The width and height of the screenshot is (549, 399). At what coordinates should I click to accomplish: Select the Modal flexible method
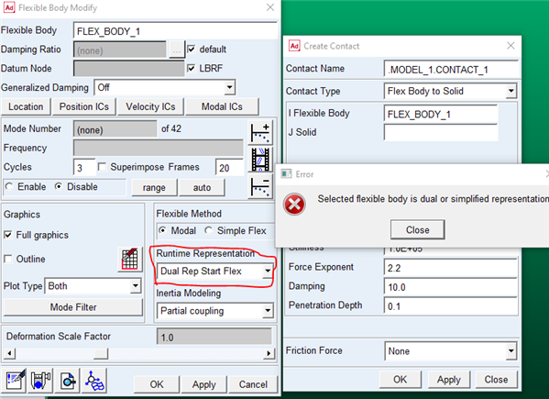tap(162, 230)
